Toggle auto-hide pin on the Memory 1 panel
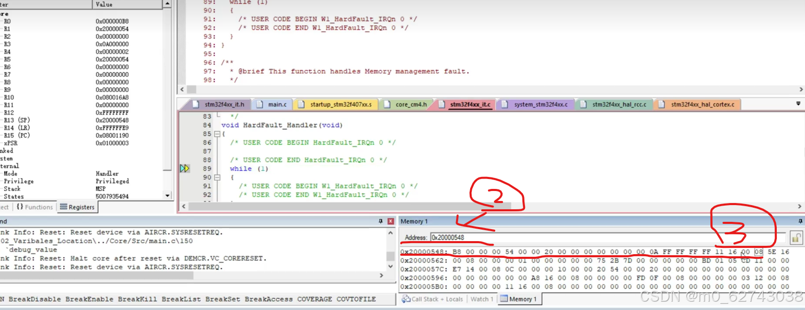This screenshot has width=805, height=310. tap(800, 221)
